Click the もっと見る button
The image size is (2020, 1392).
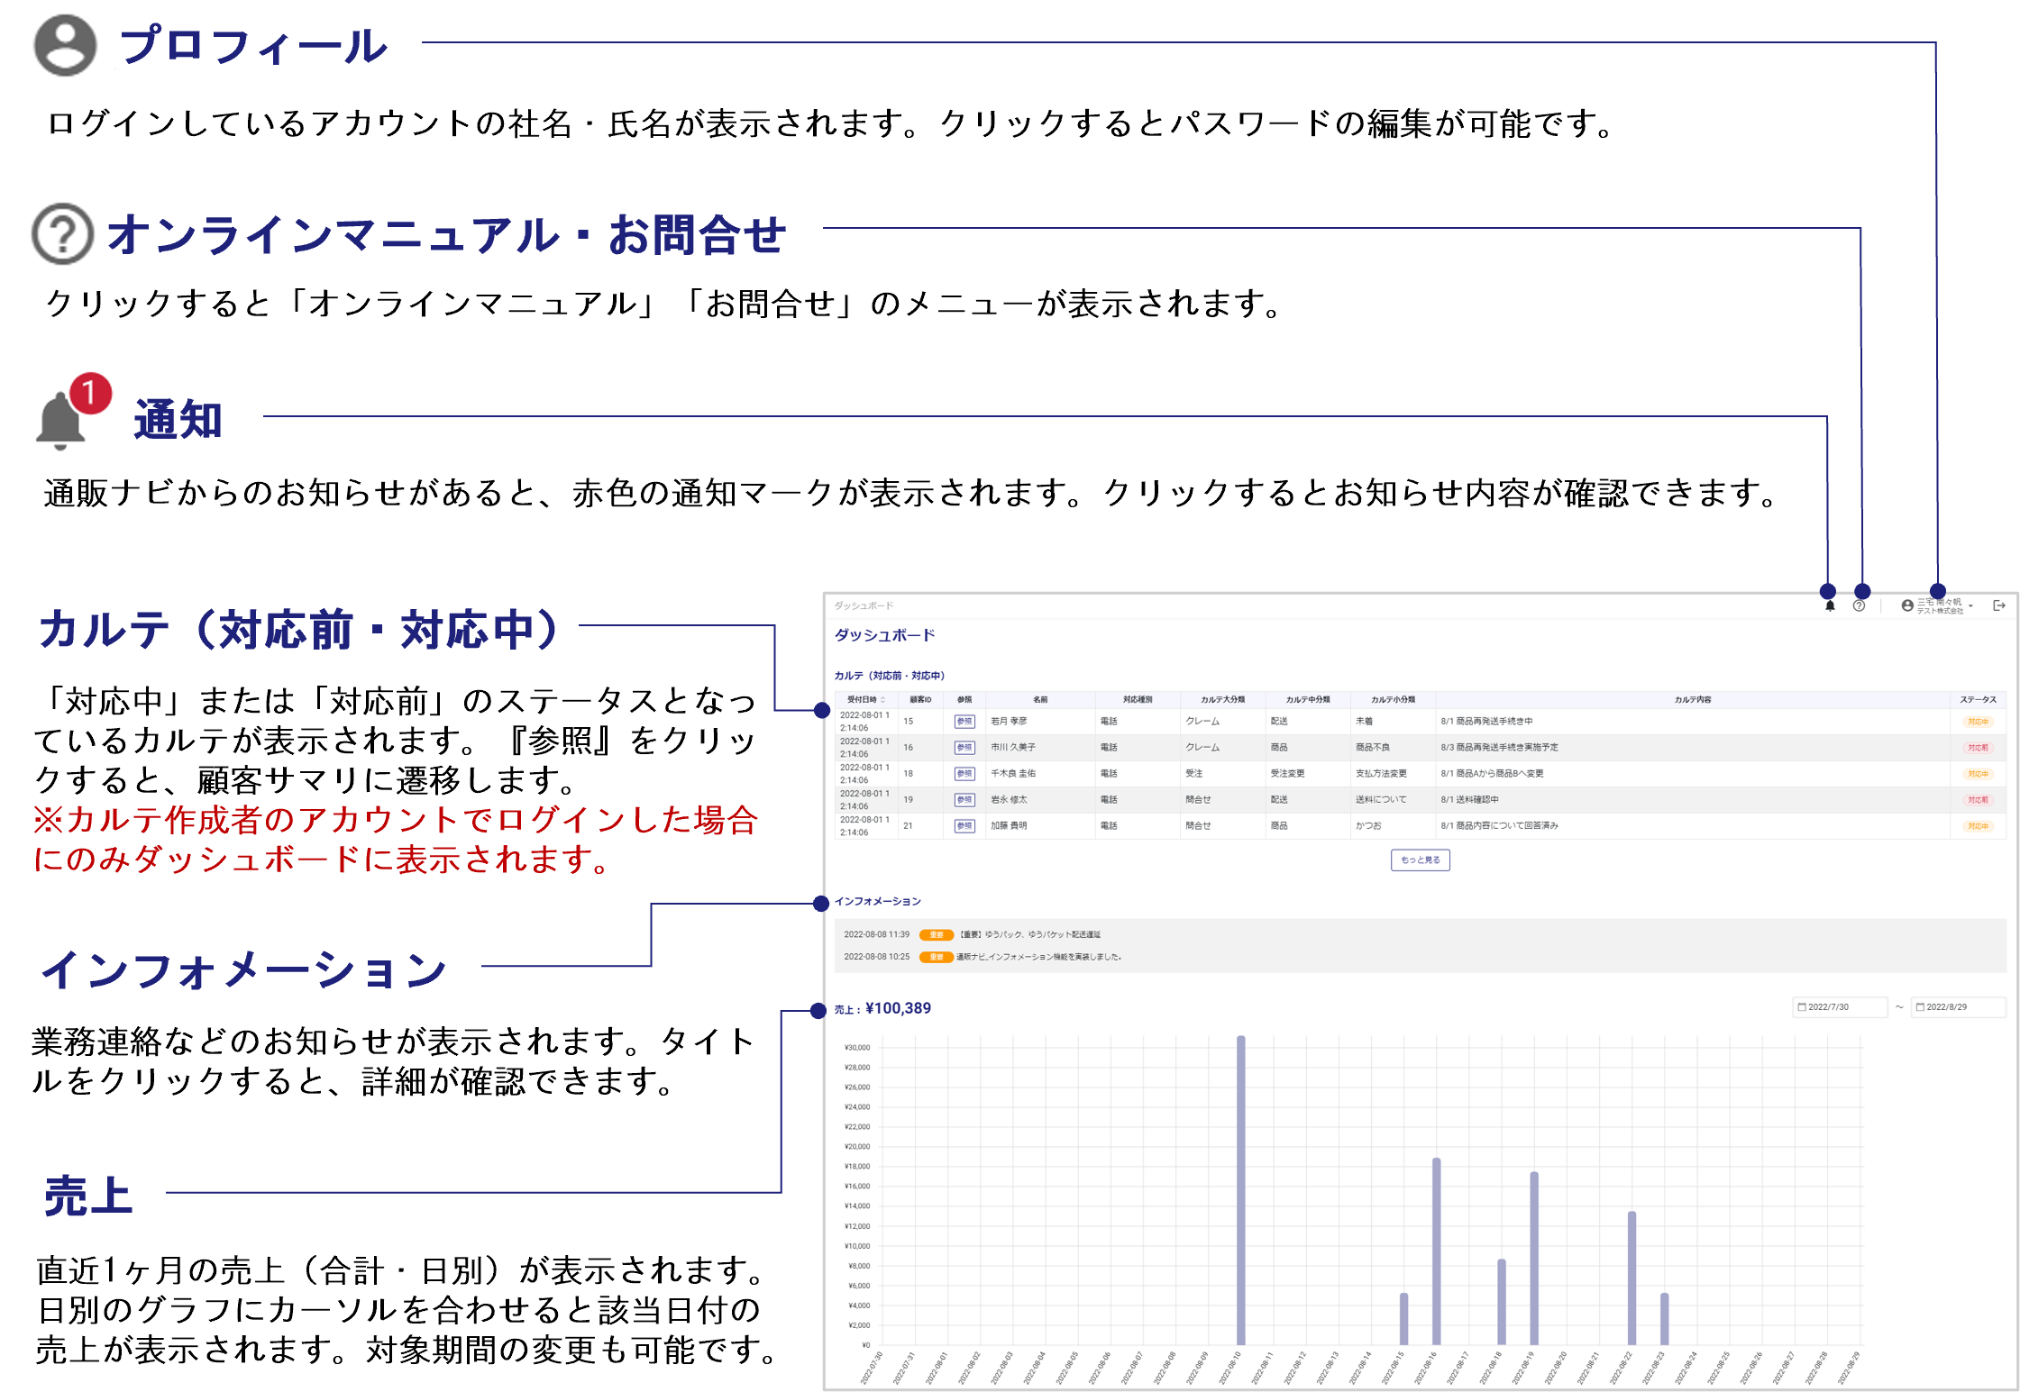(x=1420, y=860)
